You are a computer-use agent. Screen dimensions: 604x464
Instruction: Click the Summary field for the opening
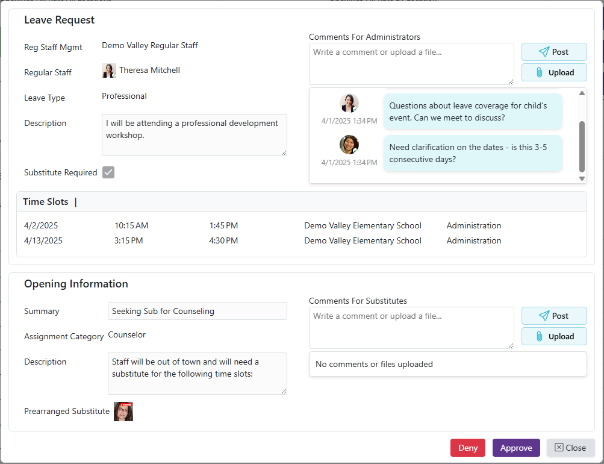[x=198, y=311]
